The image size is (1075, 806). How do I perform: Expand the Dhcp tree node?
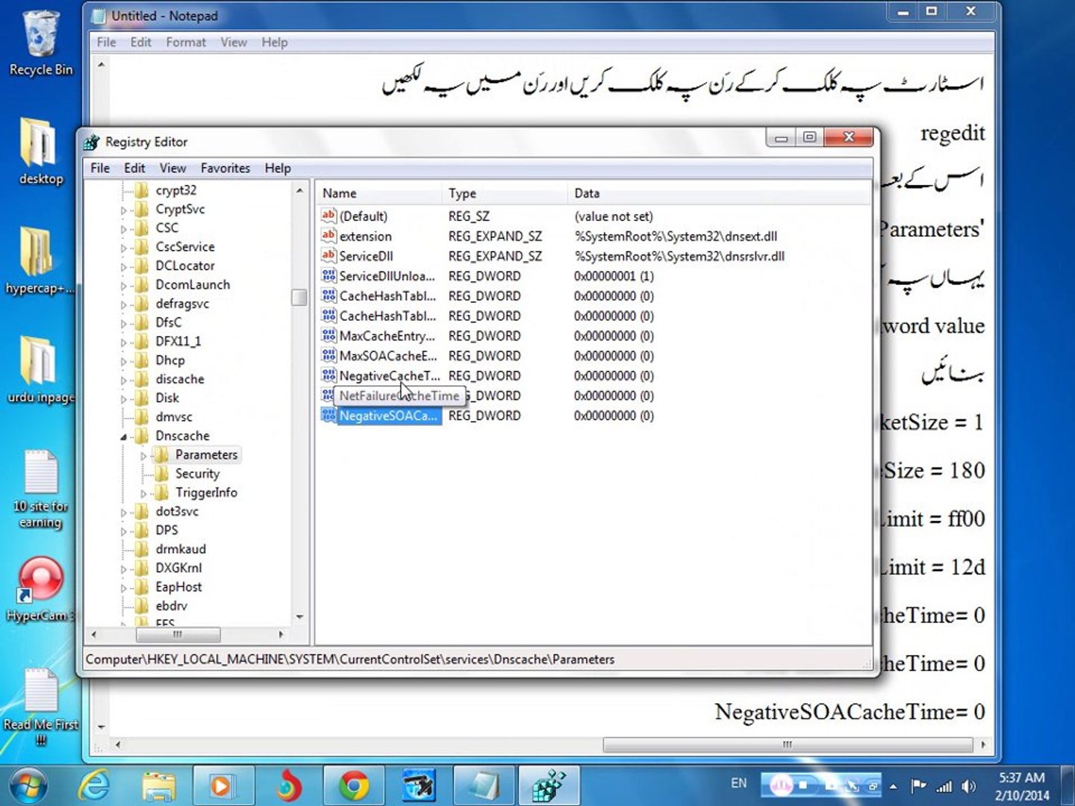[x=124, y=361]
